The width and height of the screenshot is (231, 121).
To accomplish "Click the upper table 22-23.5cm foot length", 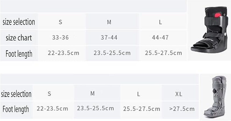I will click(x=63, y=53).
